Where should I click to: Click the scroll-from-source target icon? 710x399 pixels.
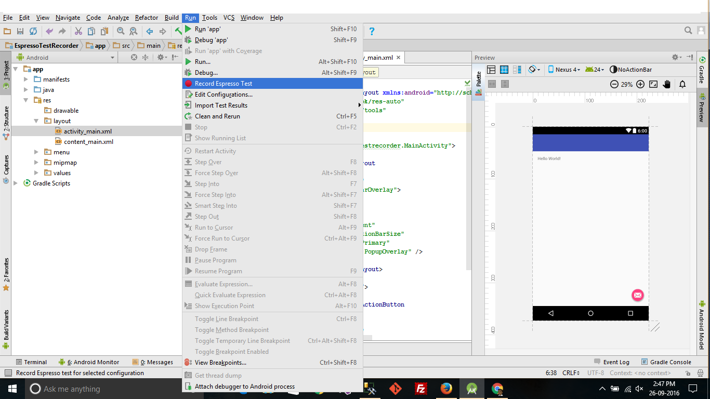tap(134, 58)
